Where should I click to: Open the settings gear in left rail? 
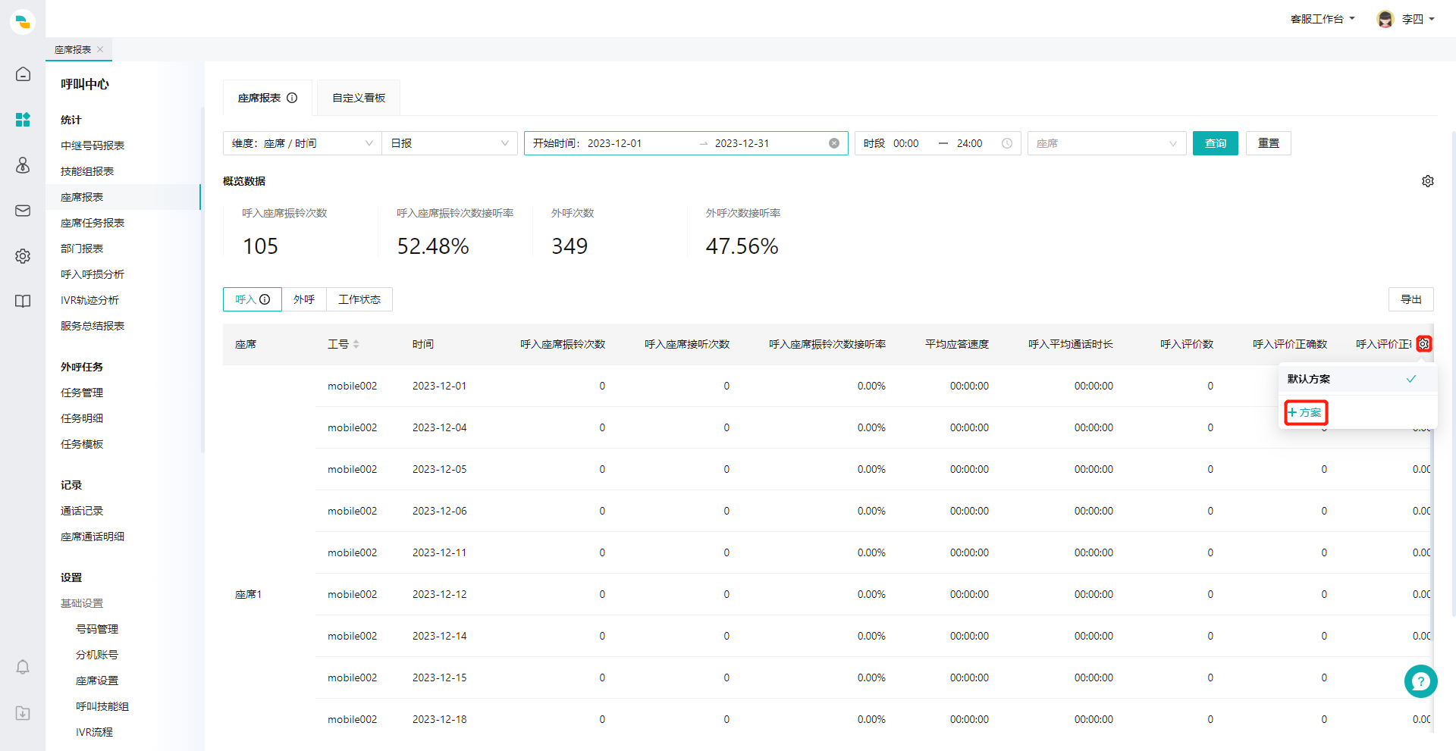point(23,256)
